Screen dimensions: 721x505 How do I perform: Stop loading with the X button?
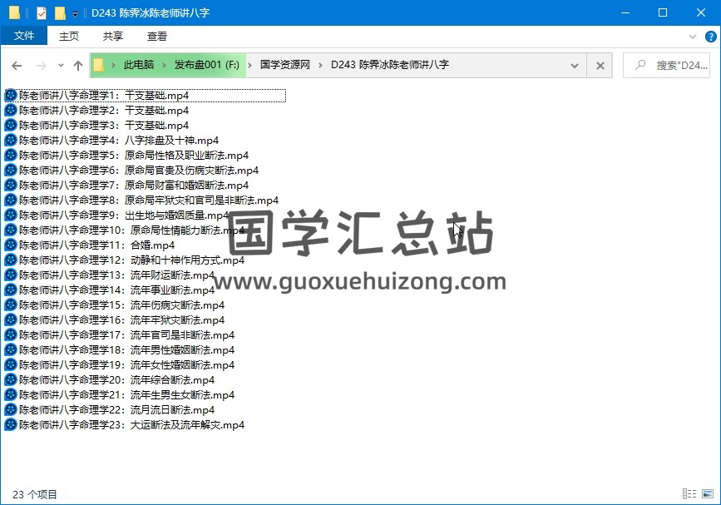point(600,66)
